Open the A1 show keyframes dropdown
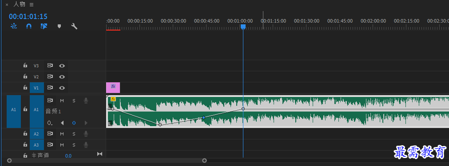The image size is (449, 166). click(x=50, y=123)
